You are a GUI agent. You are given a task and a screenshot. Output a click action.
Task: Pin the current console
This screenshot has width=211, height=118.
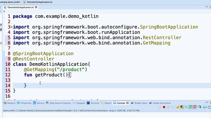(x=200, y=107)
